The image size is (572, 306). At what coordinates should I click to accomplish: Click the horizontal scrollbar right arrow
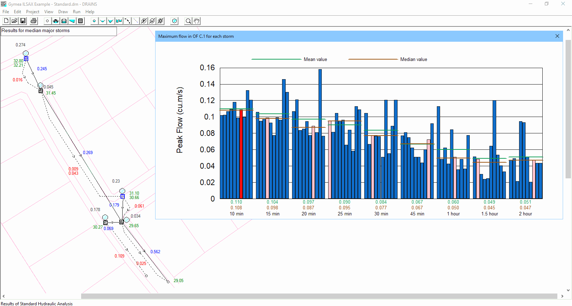click(562, 296)
